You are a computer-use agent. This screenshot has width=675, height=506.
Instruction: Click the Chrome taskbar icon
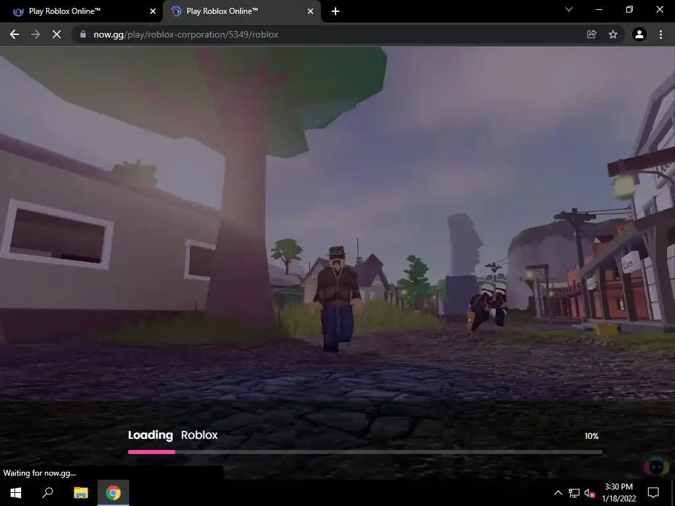pos(113,493)
